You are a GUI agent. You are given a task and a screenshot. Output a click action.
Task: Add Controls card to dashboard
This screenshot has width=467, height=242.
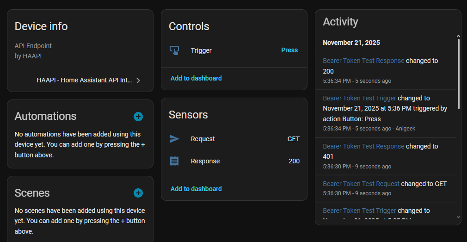[196, 78]
